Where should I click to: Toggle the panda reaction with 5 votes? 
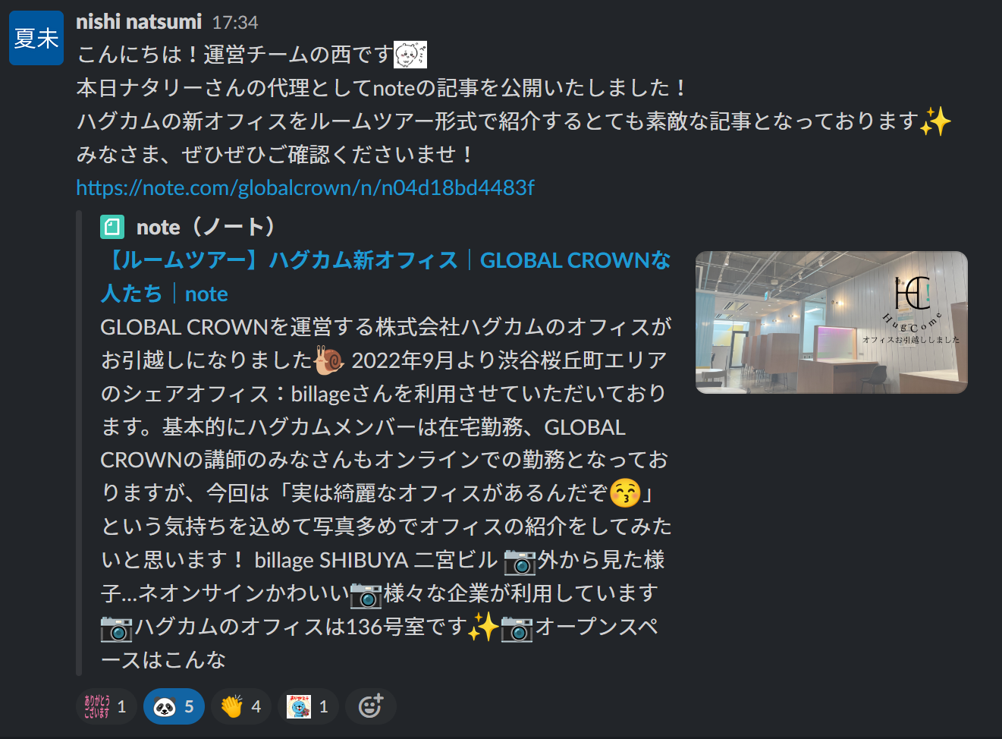tap(174, 707)
